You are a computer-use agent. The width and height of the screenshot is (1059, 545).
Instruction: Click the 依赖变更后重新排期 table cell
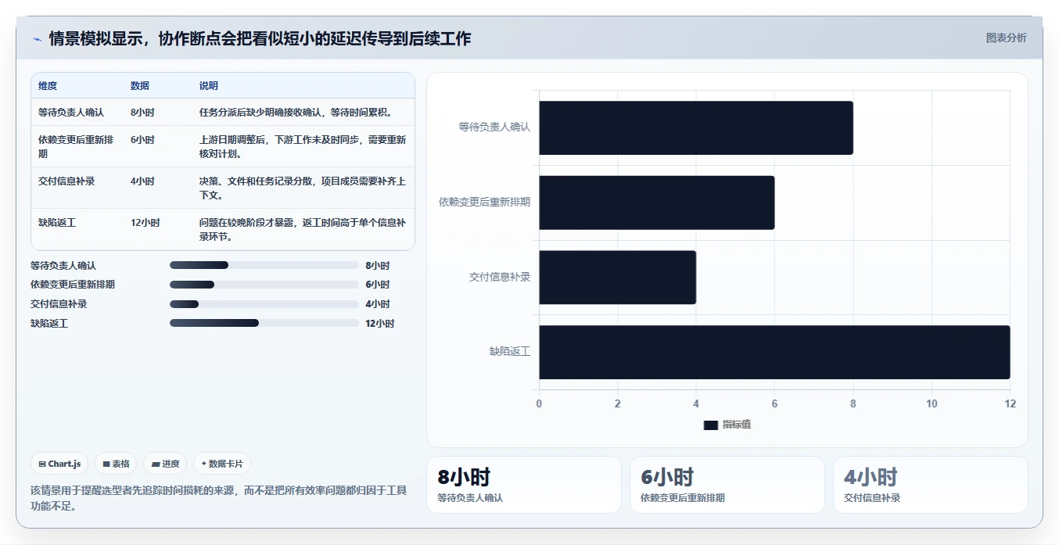click(77, 147)
